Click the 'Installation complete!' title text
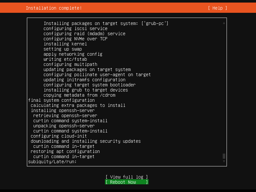Screen dimensions: 256x192 coord(54,8)
